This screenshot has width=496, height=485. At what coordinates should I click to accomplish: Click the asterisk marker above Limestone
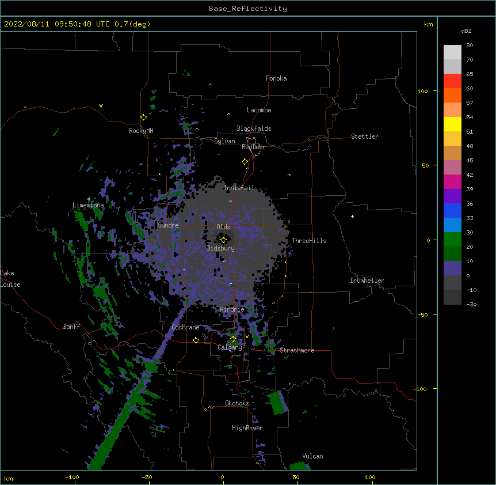click(88, 199)
